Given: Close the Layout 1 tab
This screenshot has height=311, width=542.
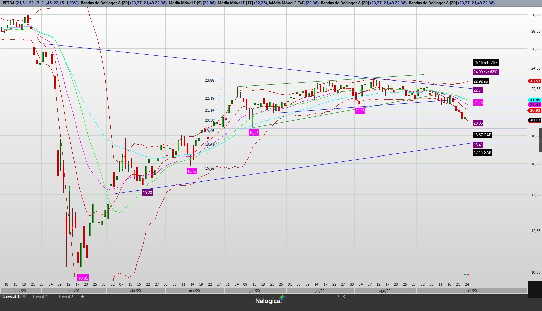Looking at the screenshot, I should [24, 296].
